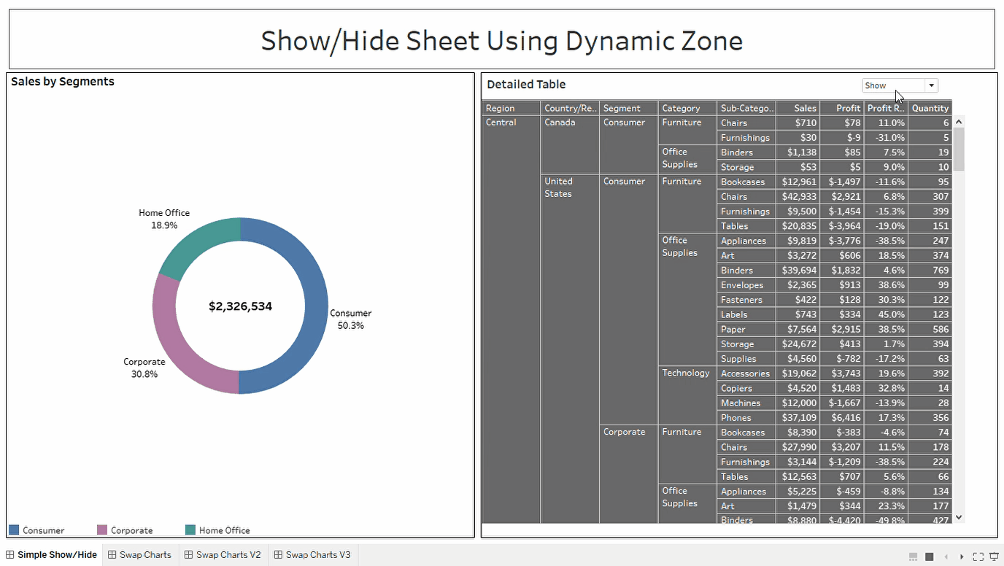1004x566 pixels.
Task: Go to next sheet using arrow icon
Action: click(962, 556)
